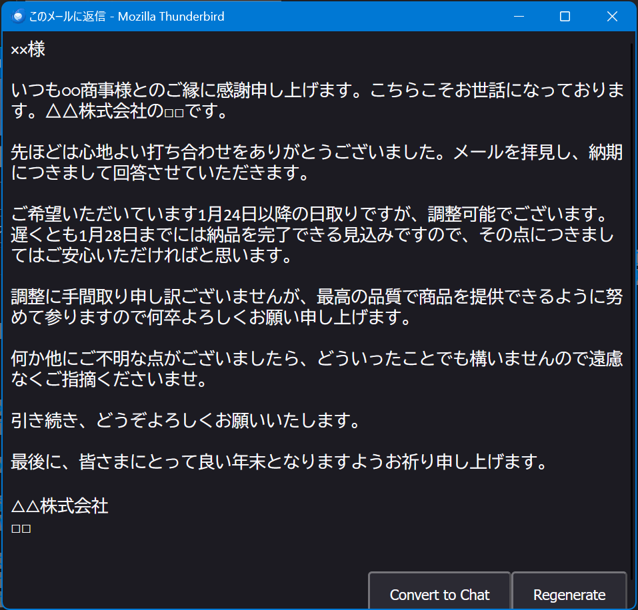The image size is (638, 610).
Task: Click the paragraph starting 先ほどは心地よい打ち合わせ
Action: [x=317, y=162]
